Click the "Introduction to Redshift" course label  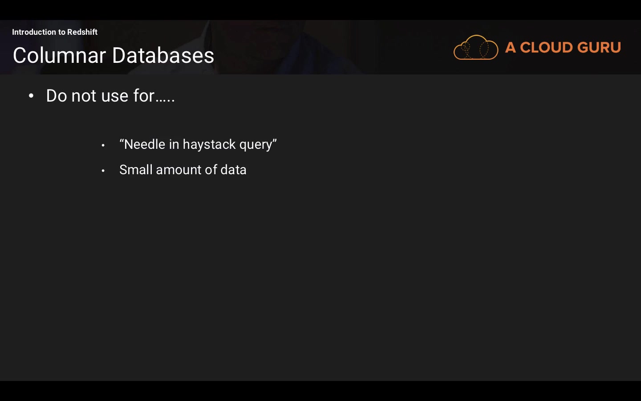pyautogui.click(x=54, y=32)
